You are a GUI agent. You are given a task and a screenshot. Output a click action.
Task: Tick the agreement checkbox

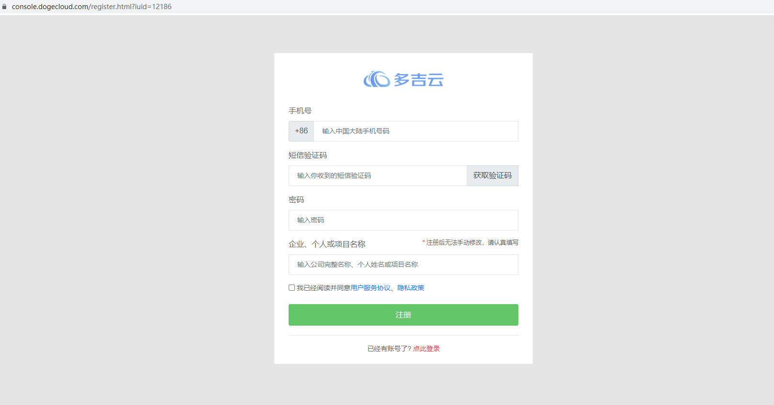point(292,288)
